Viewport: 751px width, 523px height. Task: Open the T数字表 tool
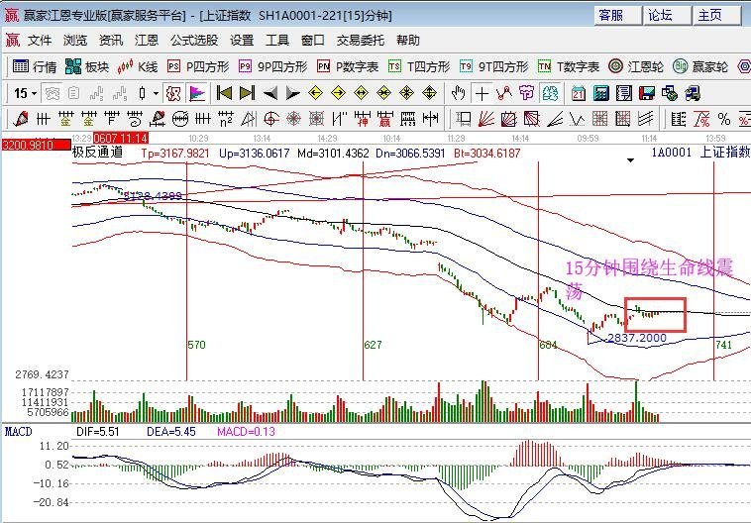pyautogui.click(x=569, y=66)
